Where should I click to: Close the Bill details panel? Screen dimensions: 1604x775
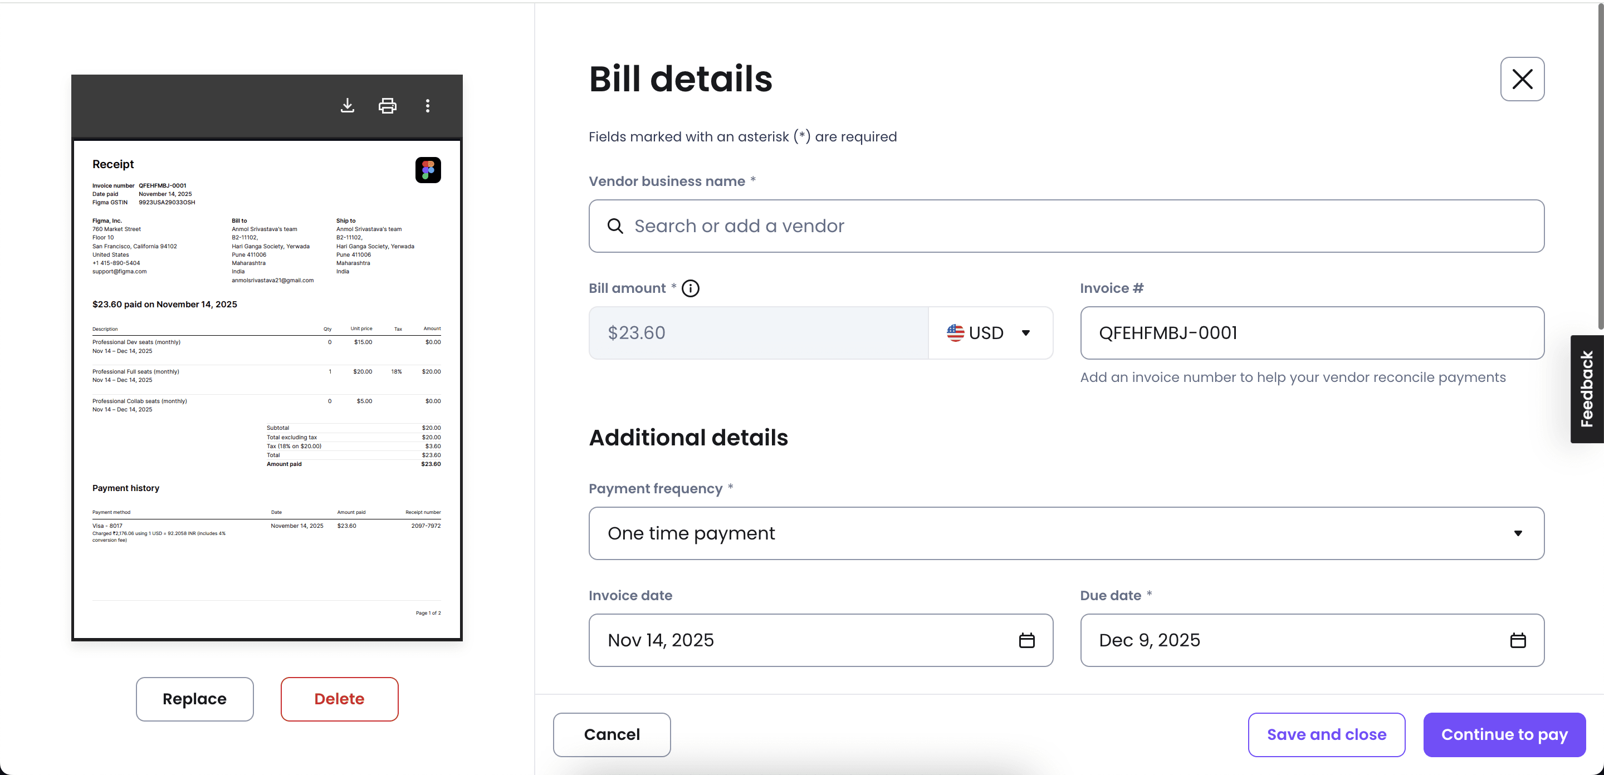[x=1522, y=79]
